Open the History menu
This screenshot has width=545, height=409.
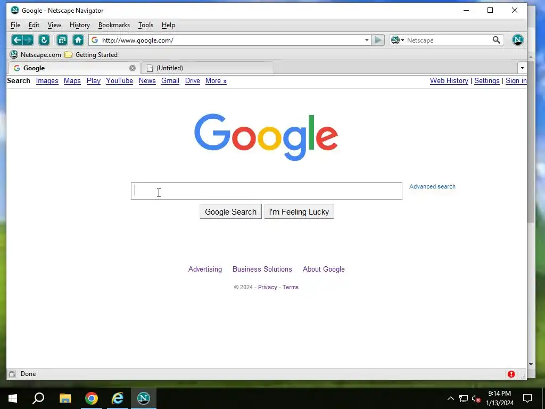(80, 25)
